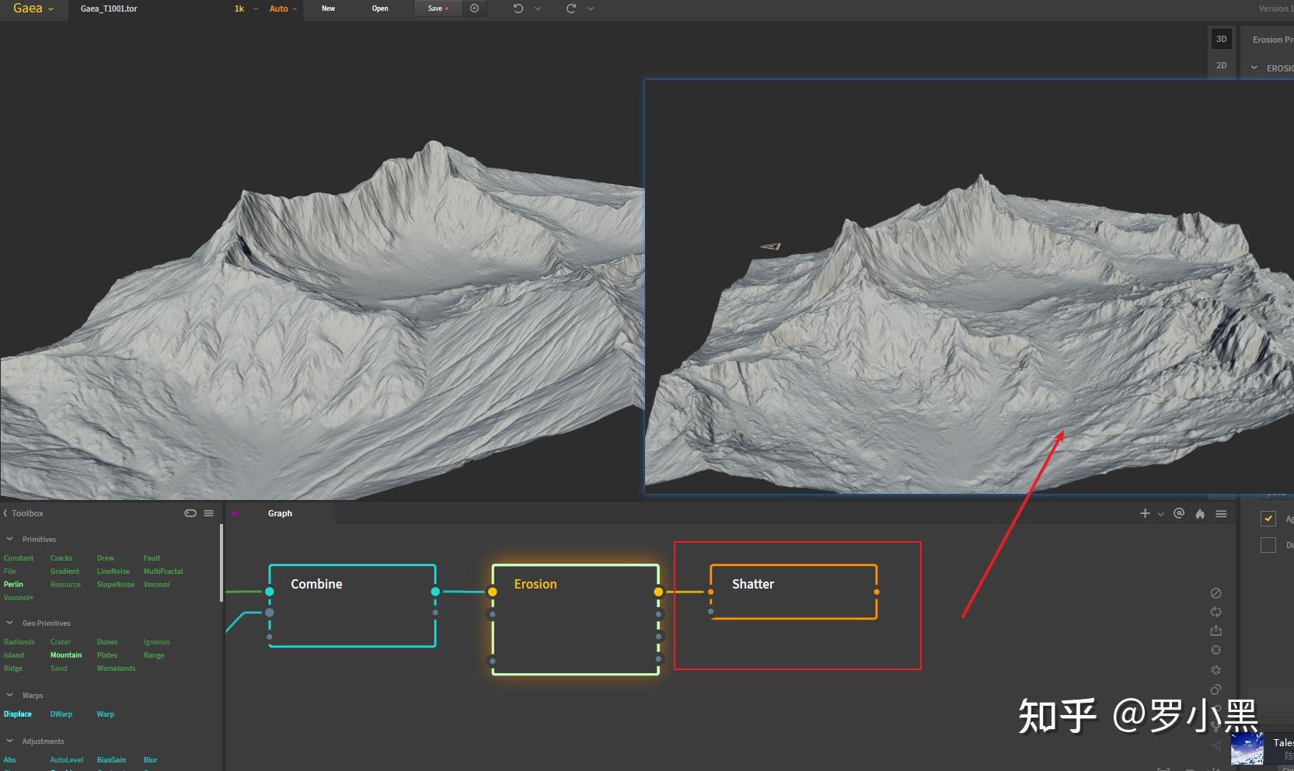The image size is (1294, 771).
Task: Click the Save button
Action: coord(437,9)
